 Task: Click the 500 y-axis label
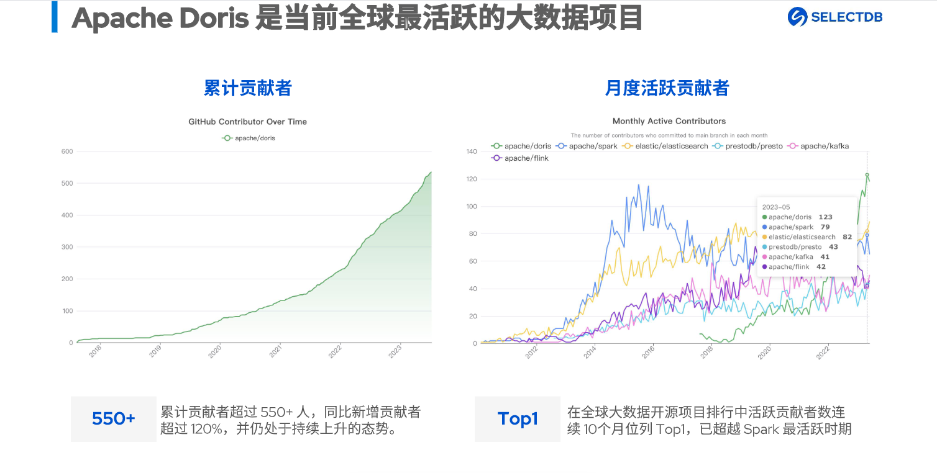tap(67, 183)
